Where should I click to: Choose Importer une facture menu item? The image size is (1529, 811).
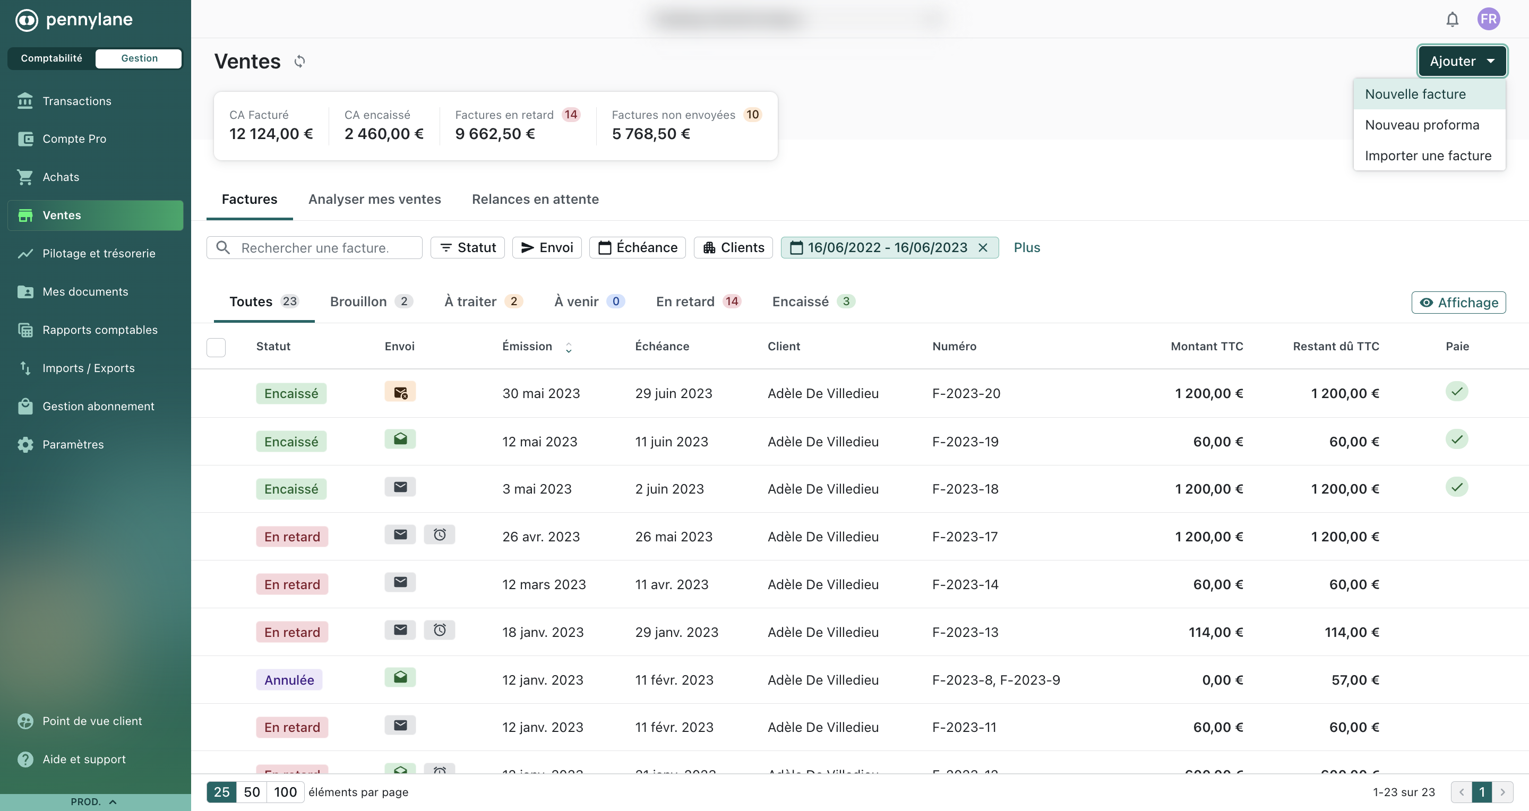pyautogui.click(x=1429, y=156)
